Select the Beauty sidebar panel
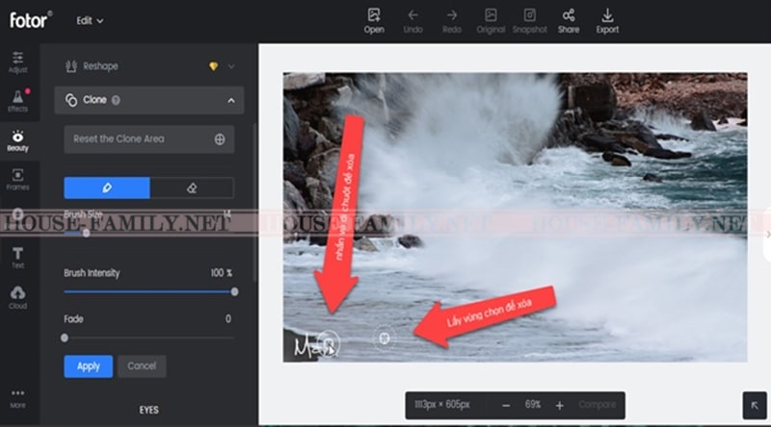 (17, 140)
